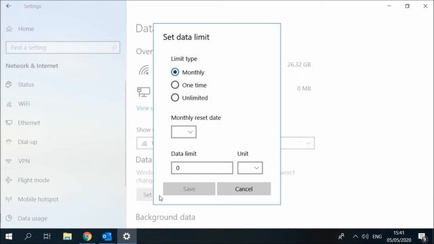Click the Home icon in sidebar
Screen dimensions: 434x244
click(9, 28)
